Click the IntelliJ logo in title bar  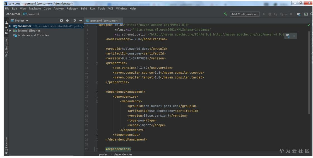[x=5, y=3]
